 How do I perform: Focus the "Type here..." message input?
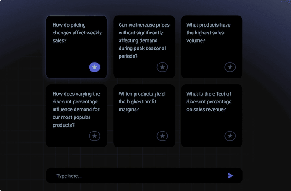click(136, 176)
